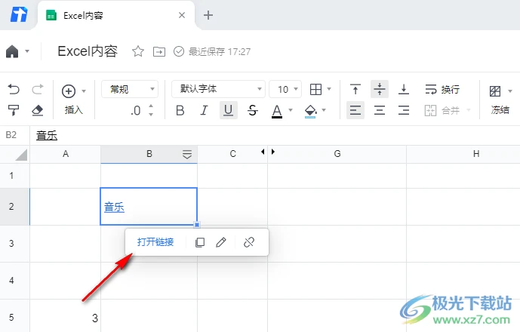The width and height of the screenshot is (520, 332).
Task: Select column A header
Action: (66, 154)
